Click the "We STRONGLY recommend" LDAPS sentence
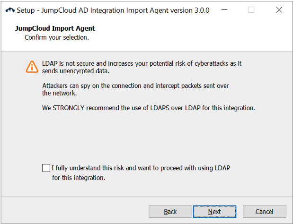Screen dimensions: 293x224 tap(149, 108)
